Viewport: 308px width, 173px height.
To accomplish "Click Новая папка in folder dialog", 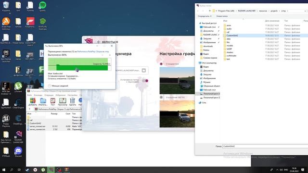I will [x=222, y=16].
